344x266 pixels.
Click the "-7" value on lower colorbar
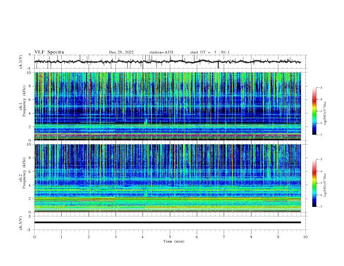point(320,206)
